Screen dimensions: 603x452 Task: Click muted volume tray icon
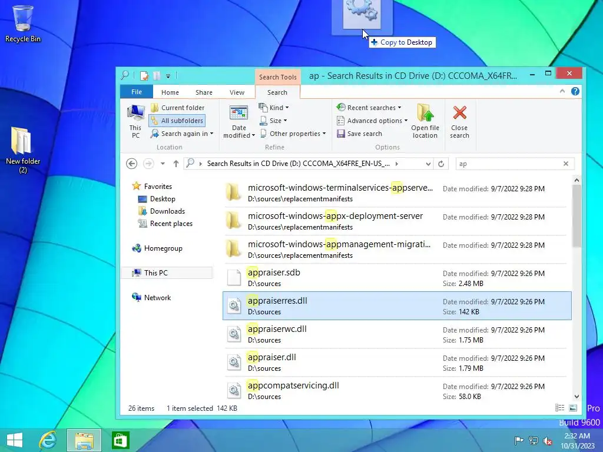tap(548, 441)
